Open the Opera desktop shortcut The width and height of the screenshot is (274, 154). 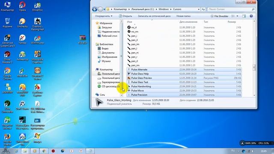click(x=22, y=6)
